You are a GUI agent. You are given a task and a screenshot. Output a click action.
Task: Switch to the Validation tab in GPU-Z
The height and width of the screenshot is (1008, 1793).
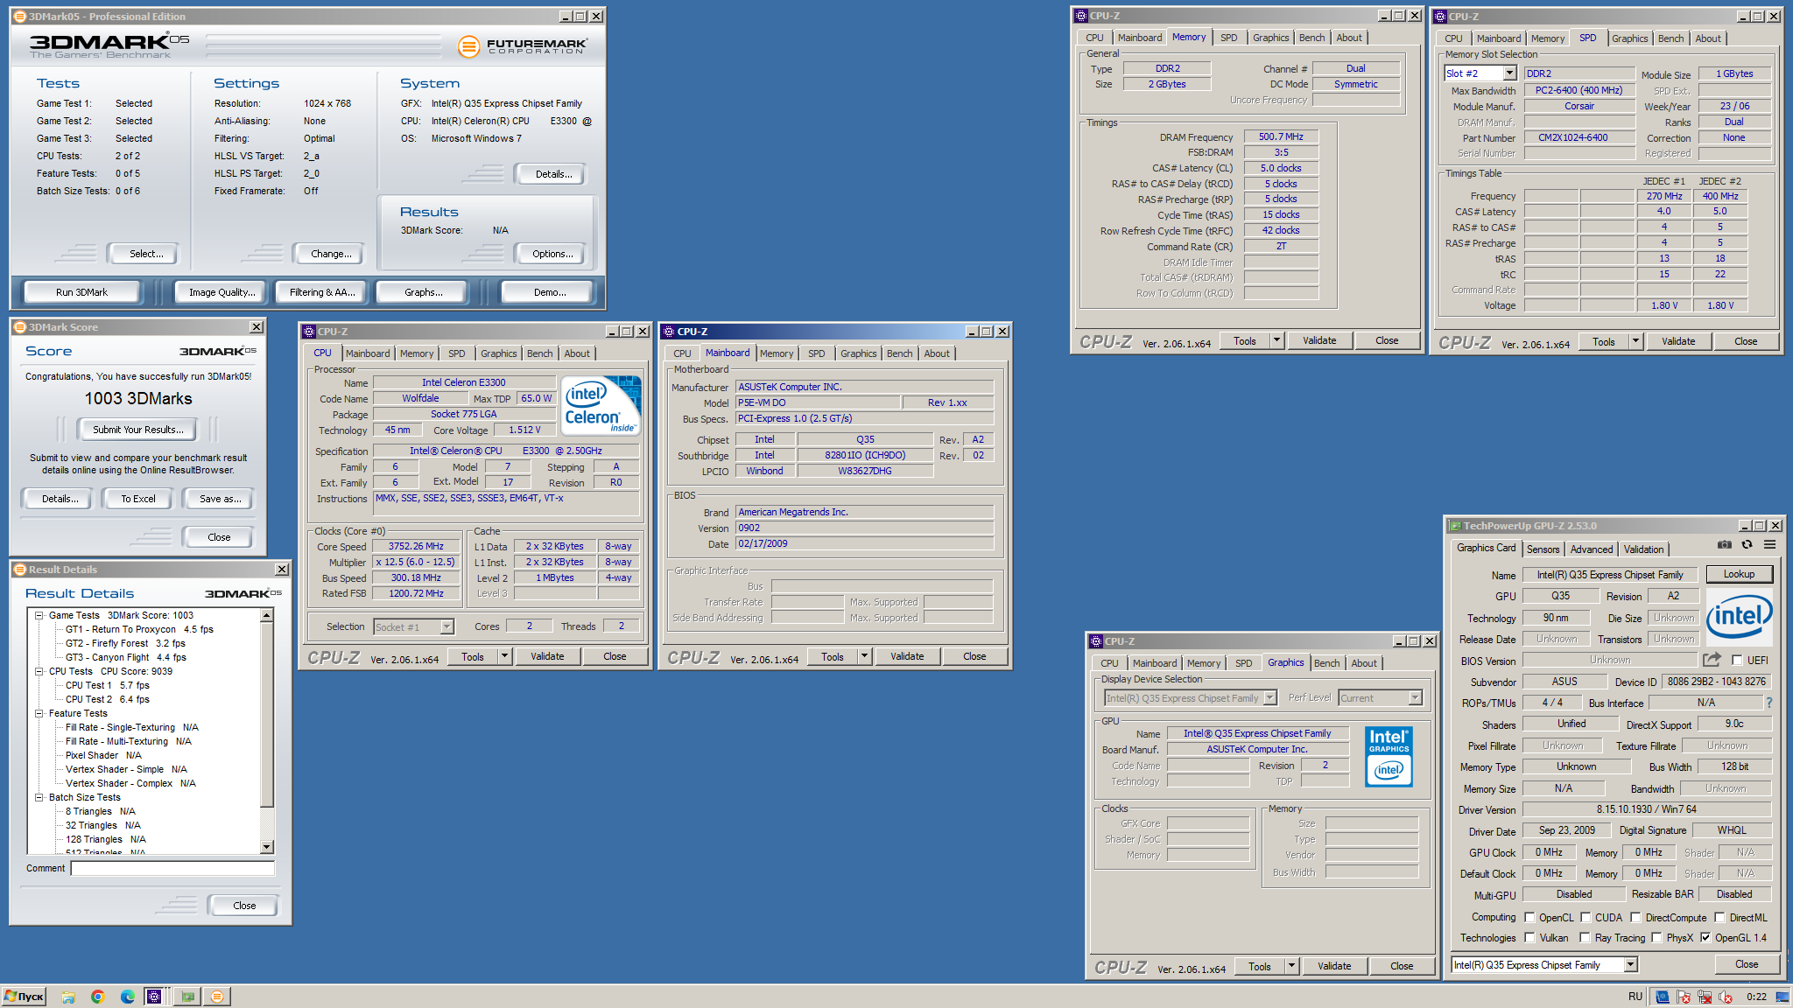pyautogui.click(x=1643, y=549)
